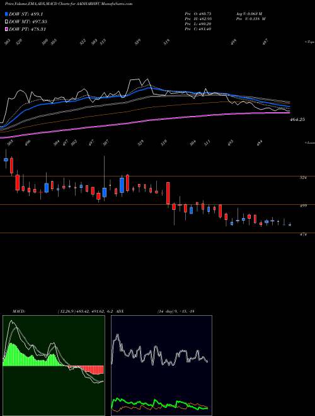The image size is (315, 416).
Task: Click the ADX '(14 day)' parameters text
Action: (x=164, y=311)
